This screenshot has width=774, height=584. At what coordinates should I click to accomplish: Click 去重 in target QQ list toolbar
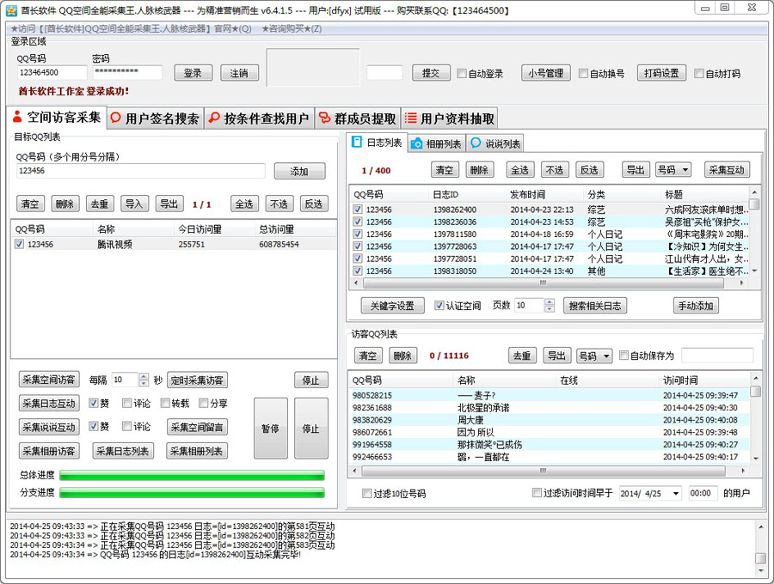(100, 204)
